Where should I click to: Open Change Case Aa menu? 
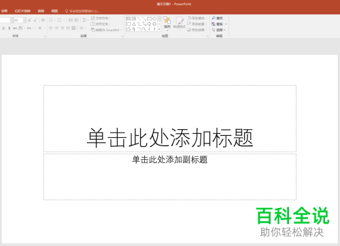click(30, 28)
